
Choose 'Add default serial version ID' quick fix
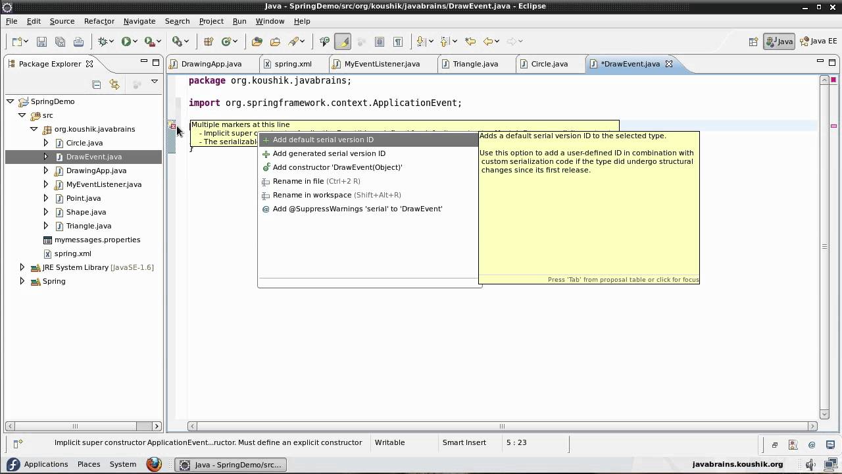coord(368,140)
